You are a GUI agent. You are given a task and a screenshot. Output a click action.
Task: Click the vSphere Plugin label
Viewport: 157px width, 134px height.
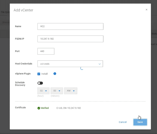pyautogui.click(x=23, y=74)
